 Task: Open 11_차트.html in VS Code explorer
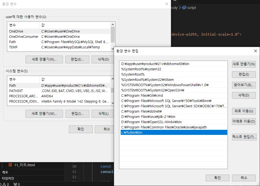(x=24, y=165)
